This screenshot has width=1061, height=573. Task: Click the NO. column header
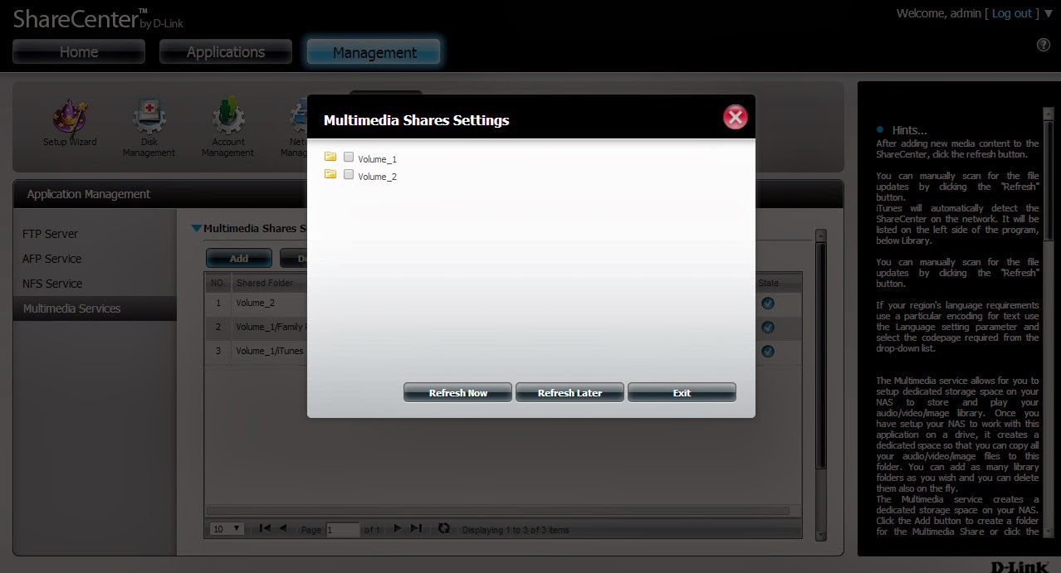coord(218,284)
